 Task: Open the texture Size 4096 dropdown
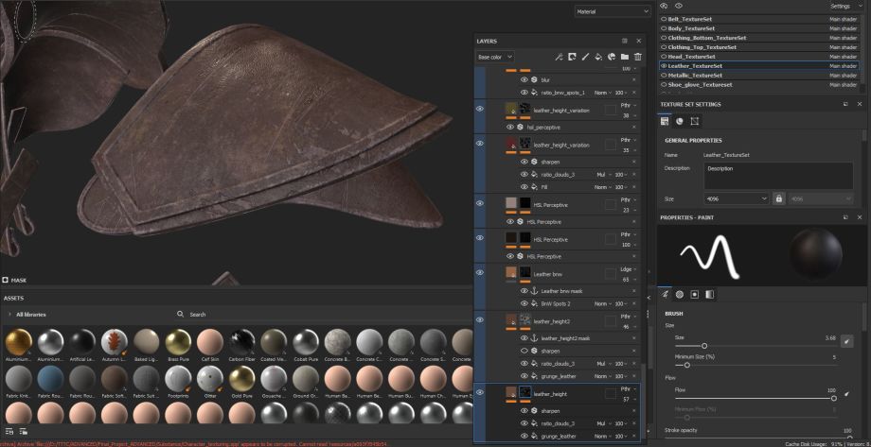point(736,198)
